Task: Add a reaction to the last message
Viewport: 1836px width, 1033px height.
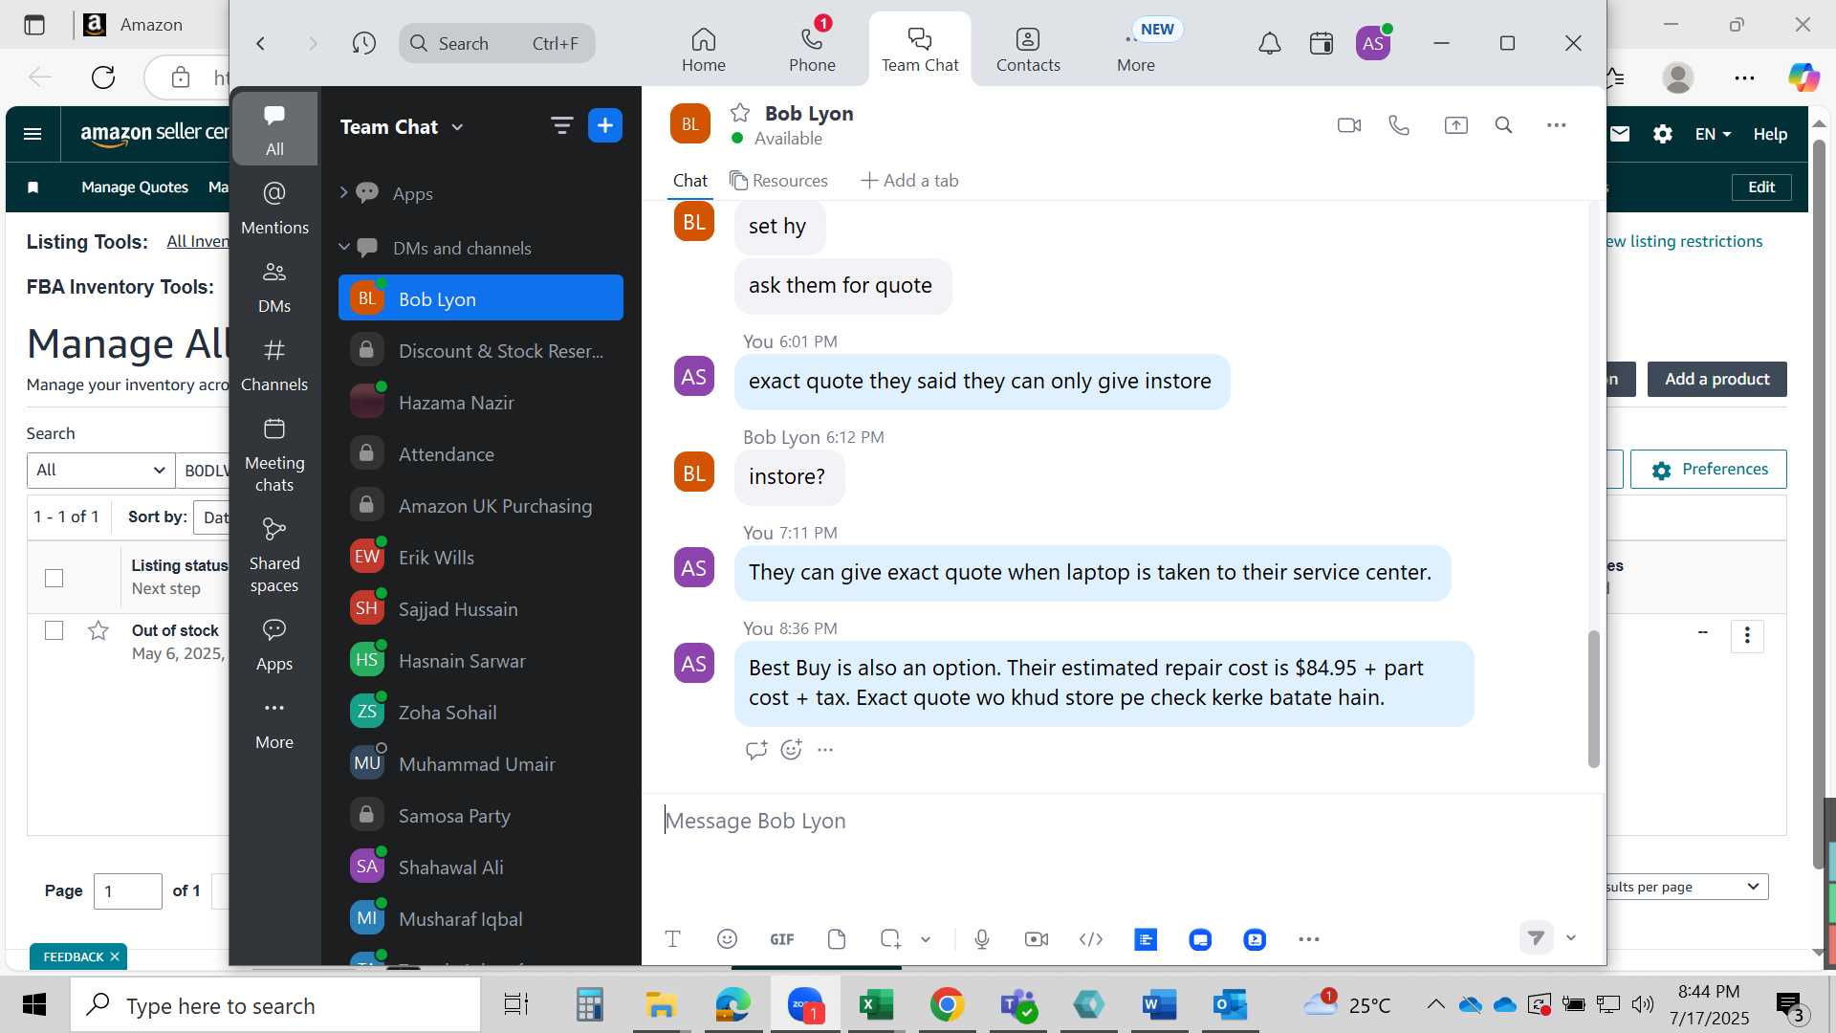Action: pyautogui.click(x=791, y=750)
